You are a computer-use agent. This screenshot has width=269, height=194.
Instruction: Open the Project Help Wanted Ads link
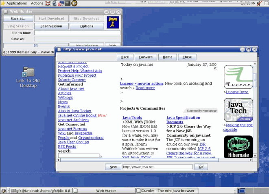point(80,71)
